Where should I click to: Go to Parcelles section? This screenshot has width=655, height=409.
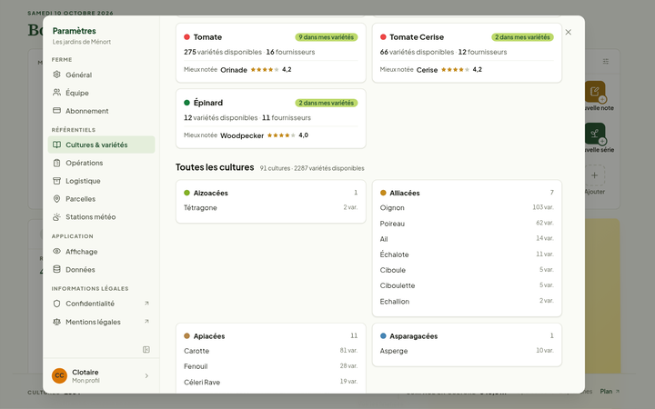click(101, 199)
